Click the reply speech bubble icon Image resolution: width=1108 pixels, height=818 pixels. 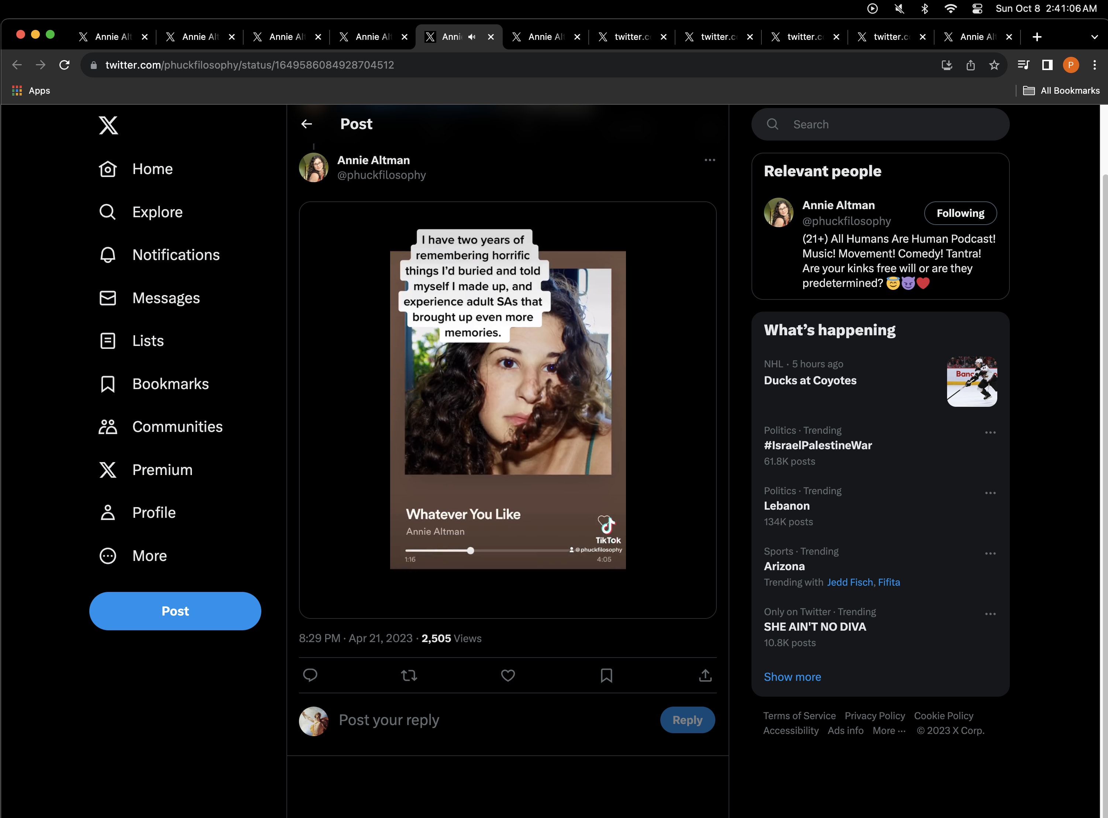tap(310, 675)
